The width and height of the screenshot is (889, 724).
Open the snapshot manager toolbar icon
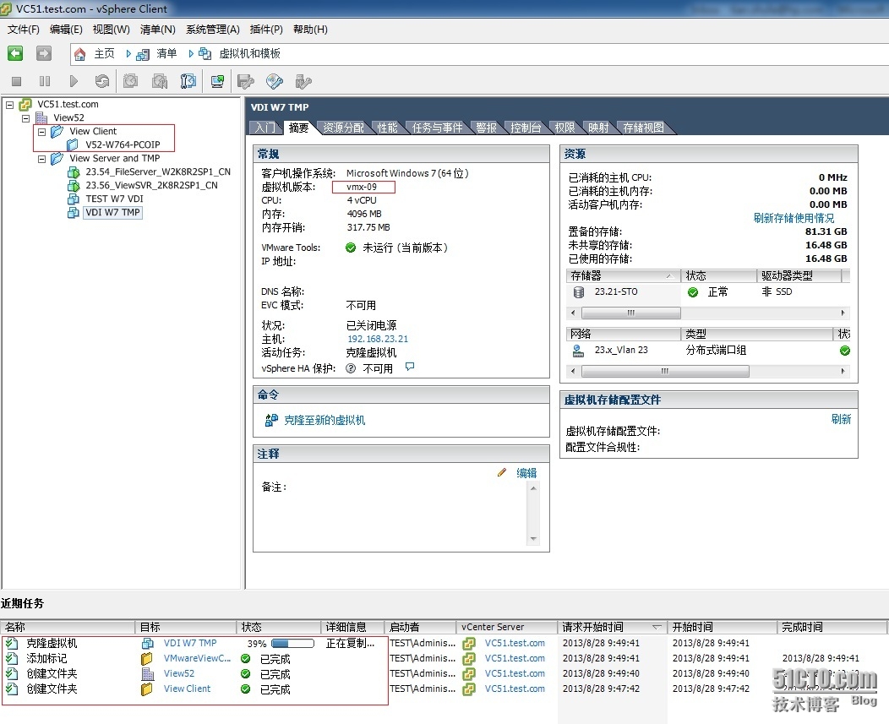[x=188, y=82]
